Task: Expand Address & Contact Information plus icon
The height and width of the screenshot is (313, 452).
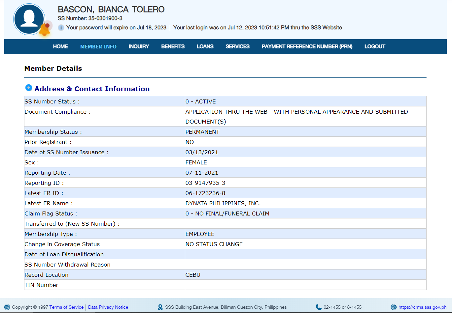Action: [29, 88]
